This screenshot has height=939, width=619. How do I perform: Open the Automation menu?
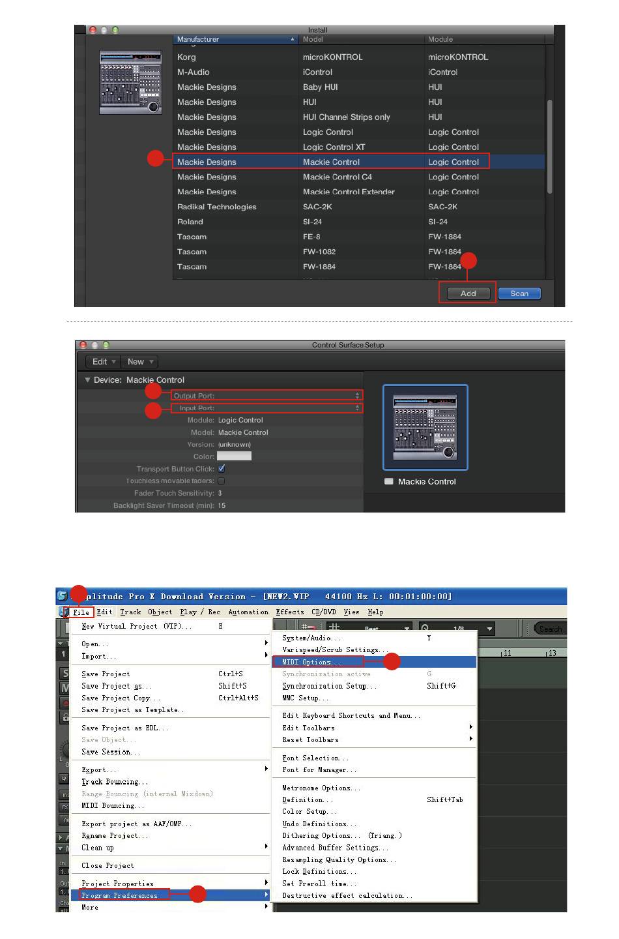click(248, 612)
